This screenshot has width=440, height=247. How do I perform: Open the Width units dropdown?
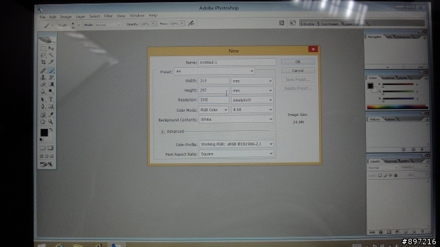click(x=252, y=81)
